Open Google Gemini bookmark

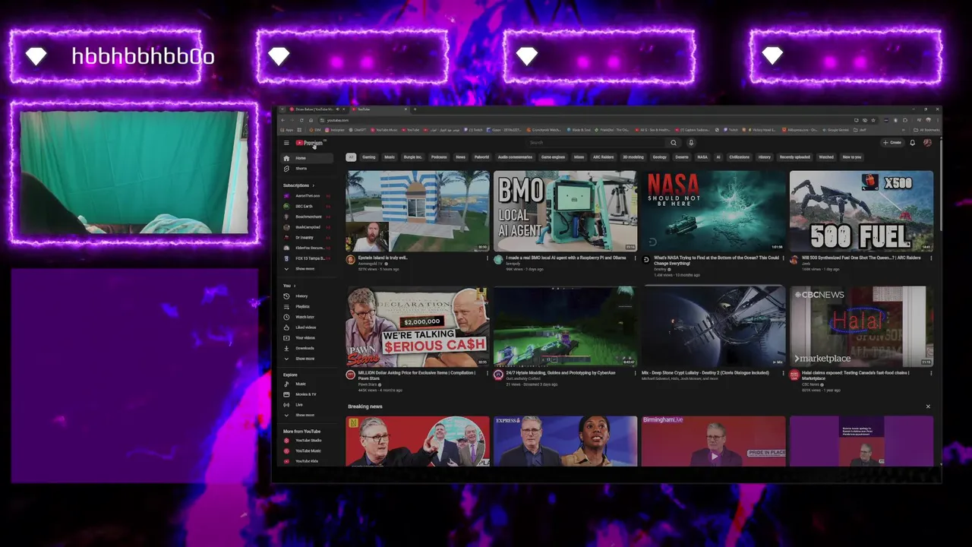[x=835, y=130]
